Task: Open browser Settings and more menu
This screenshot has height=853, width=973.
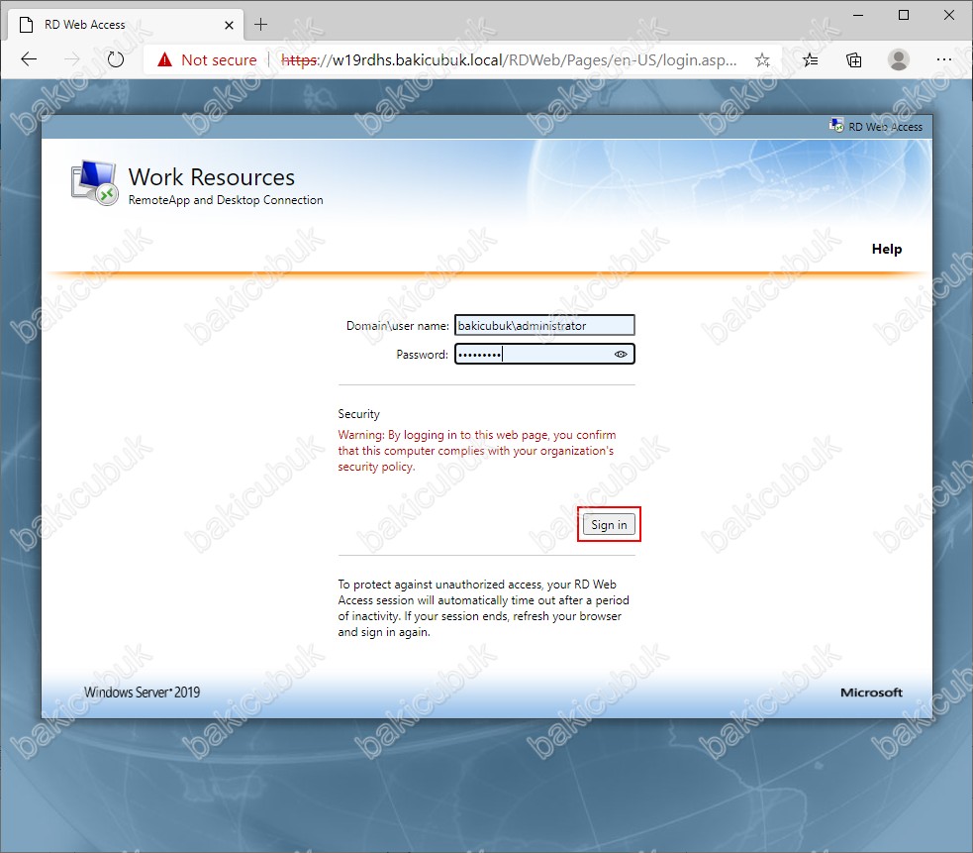Action: [x=943, y=60]
